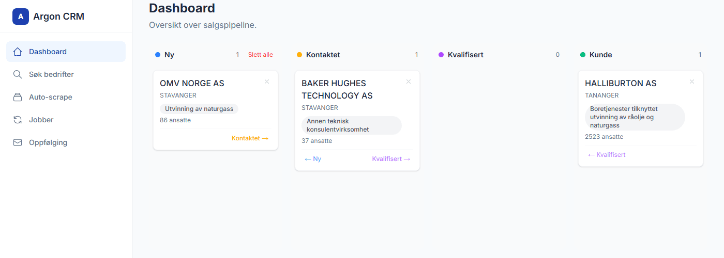The image size is (724, 258).
Task: Click the Kontaktet column heading
Action: pyautogui.click(x=323, y=55)
